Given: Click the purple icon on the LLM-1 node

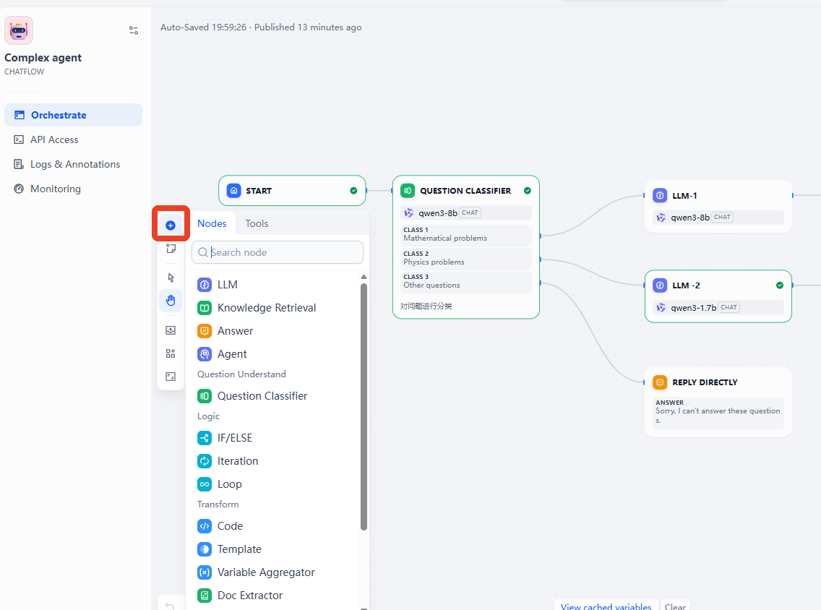Looking at the screenshot, I should click(660, 195).
